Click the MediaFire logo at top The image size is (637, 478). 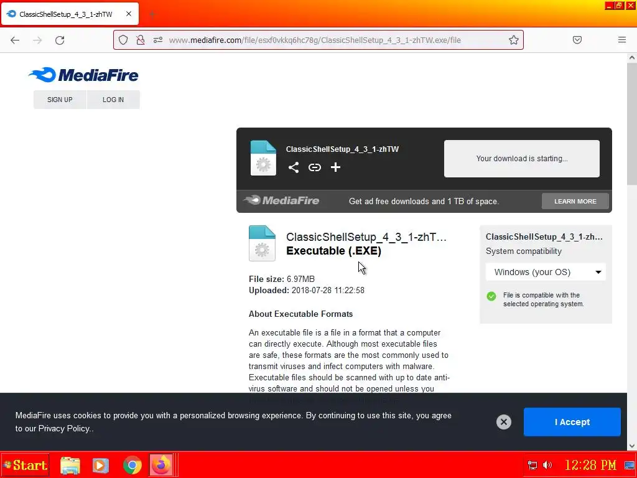83,75
